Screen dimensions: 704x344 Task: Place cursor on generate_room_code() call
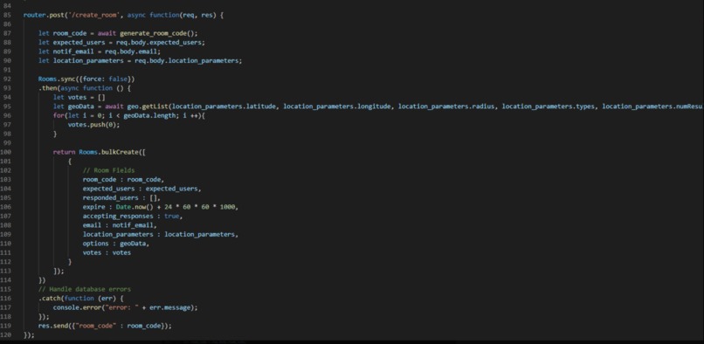click(x=158, y=33)
